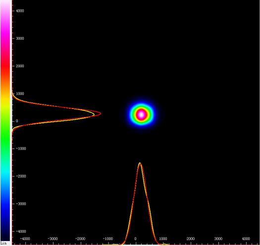Click the horizontal axis label -4000
The height and width of the screenshot is (246, 260).
(25, 239)
